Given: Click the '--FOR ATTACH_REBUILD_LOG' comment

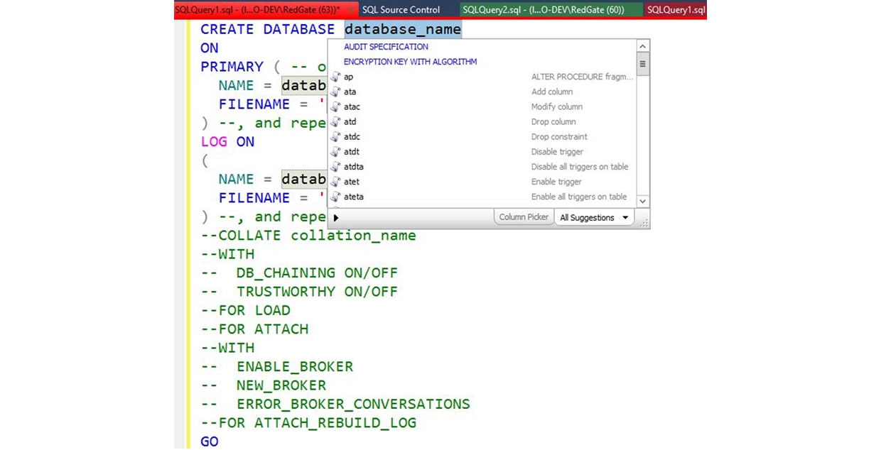Looking at the screenshot, I should (x=308, y=423).
